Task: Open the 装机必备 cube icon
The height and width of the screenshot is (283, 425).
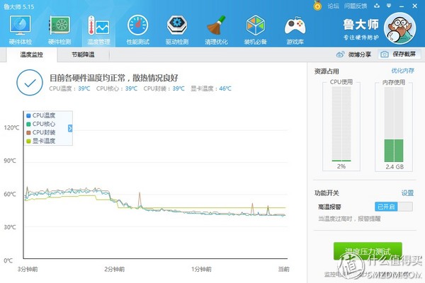Action: click(x=255, y=25)
